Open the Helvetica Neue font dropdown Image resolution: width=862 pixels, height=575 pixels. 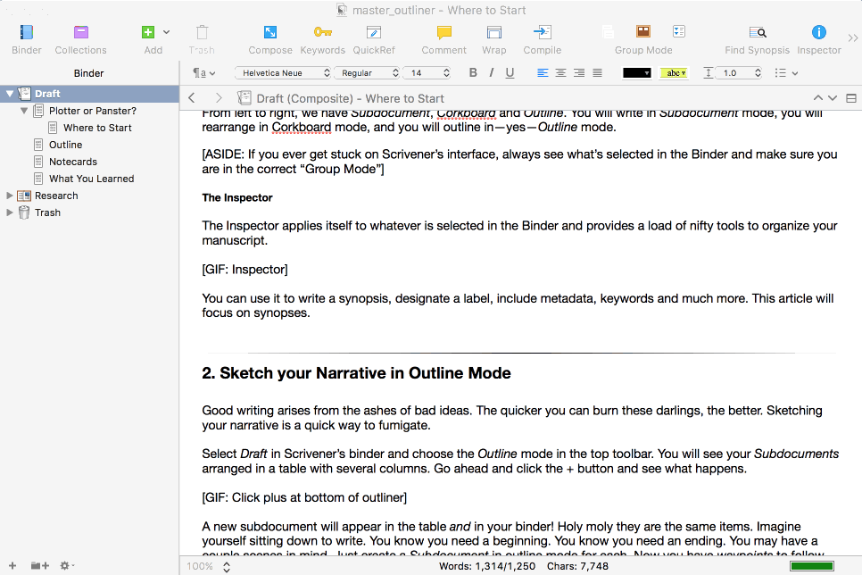pyautogui.click(x=283, y=72)
